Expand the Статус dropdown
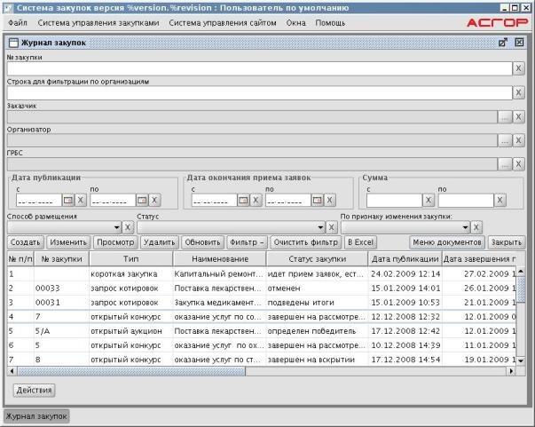The width and height of the screenshot is (535, 427). (x=319, y=227)
